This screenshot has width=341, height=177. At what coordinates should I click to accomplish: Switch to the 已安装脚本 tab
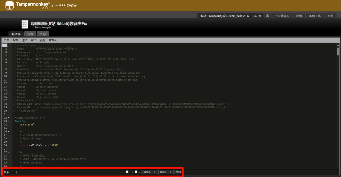pyautogui.click(x=282, y=16)
